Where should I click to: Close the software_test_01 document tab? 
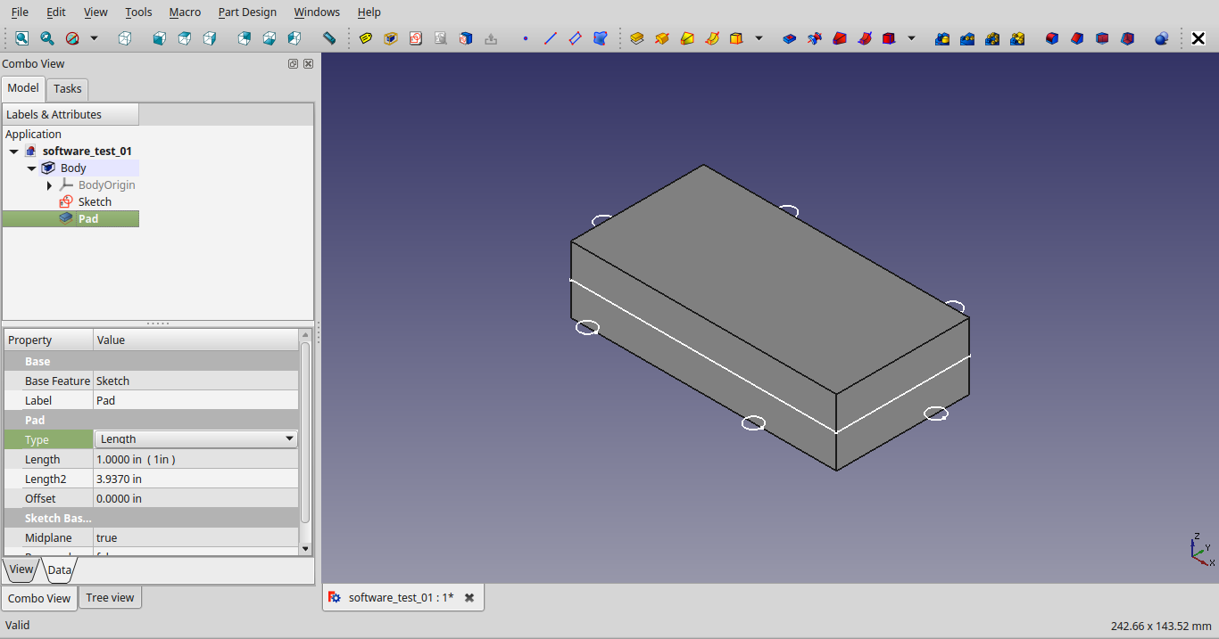(x=469, y=597)
